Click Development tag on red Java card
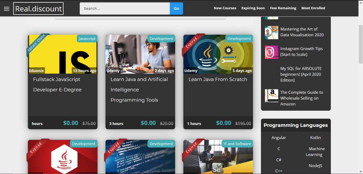 [84, 144]
